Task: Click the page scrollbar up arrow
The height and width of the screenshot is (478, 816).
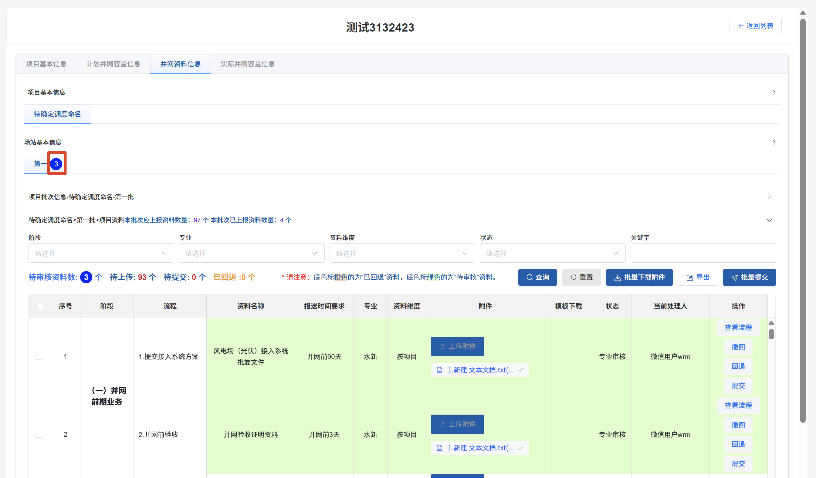Action: [x=803, y=13]
